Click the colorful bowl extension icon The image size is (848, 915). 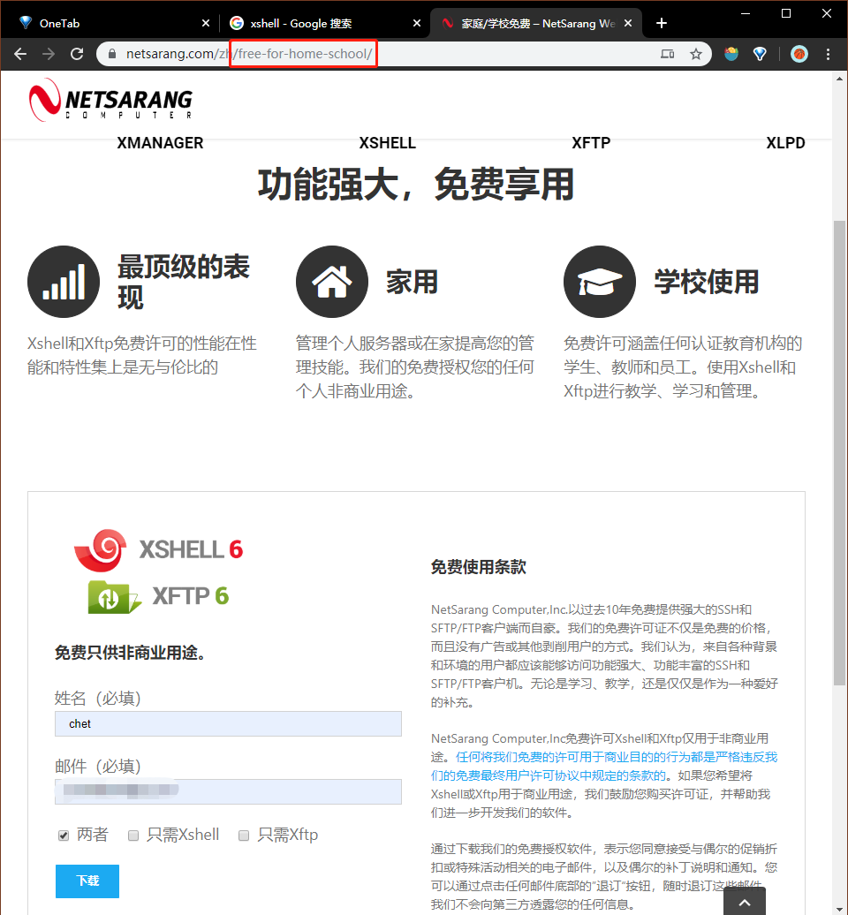731,54
